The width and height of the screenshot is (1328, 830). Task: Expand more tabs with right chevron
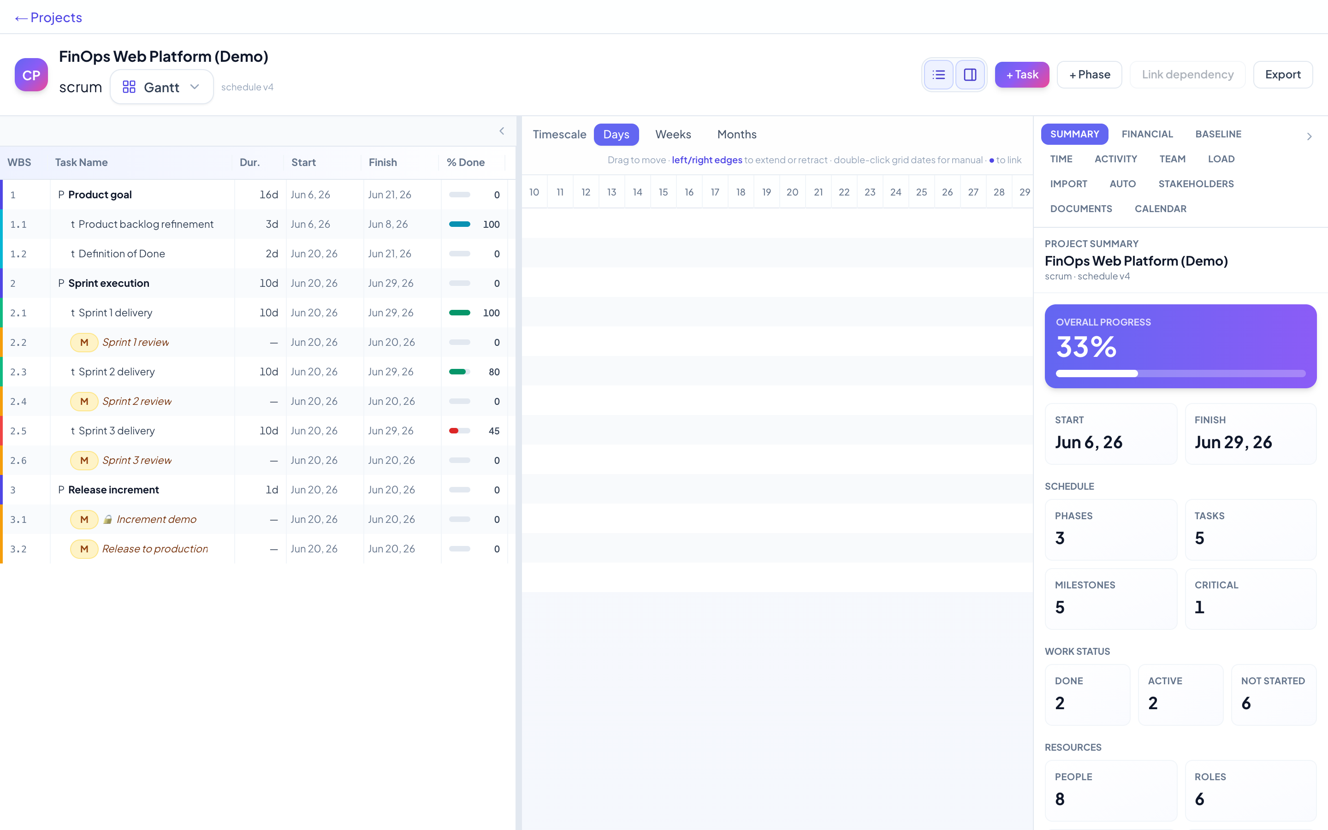pyautogui.click(x=1310, y=136)
